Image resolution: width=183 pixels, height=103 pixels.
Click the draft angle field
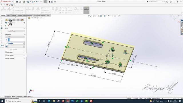(x=16, y=47)
